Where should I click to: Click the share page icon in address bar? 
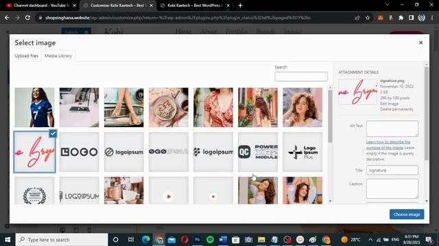pyautogui.click(x=357, y=18)
